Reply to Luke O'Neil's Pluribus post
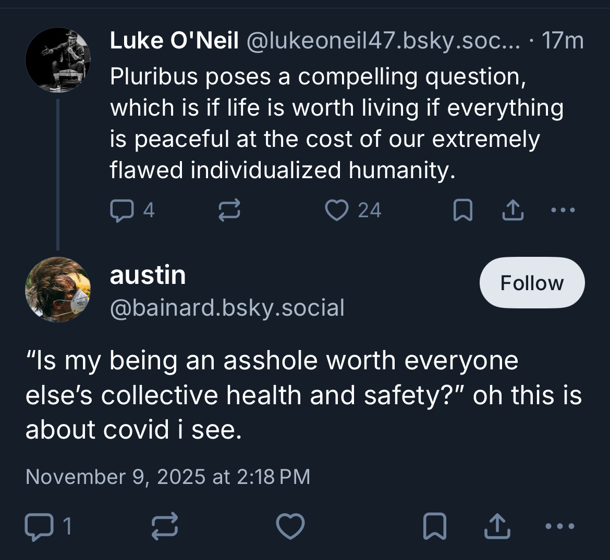The width and height of the screenshot is (610, 560). [121, 210]
